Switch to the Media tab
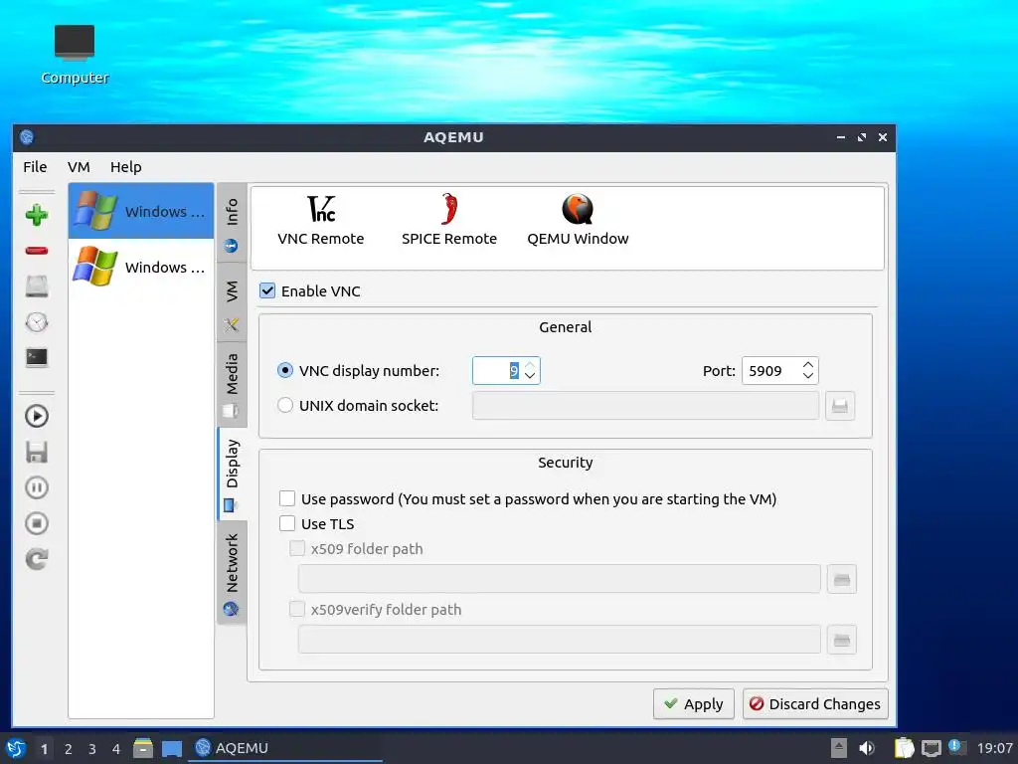The width and height of the screenshot is (1018, 764). coord(232,385)
